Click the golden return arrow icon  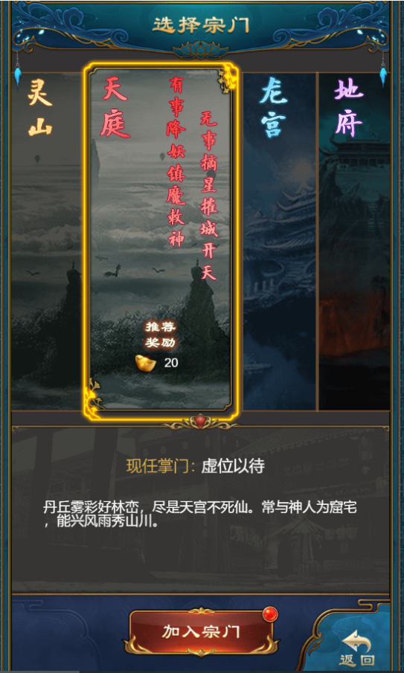click(x=357, y=640)
